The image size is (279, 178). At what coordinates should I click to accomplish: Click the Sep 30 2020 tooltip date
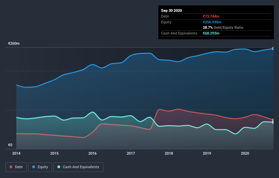coord(171,10)
